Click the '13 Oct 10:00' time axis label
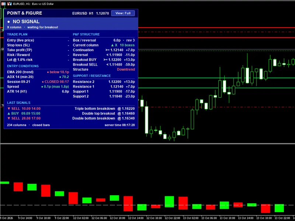Viewport: 295px width, 221px height. (x=227, y=218)
